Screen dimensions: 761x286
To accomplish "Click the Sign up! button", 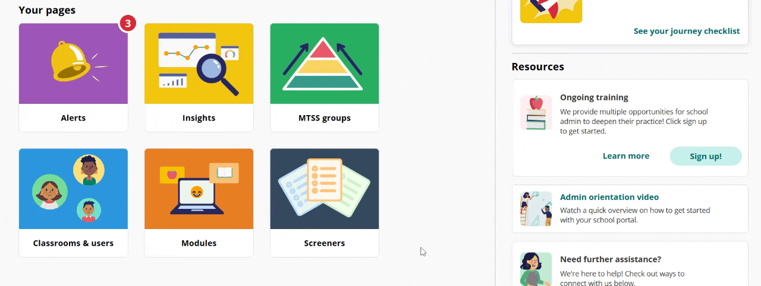I will [706, 156].
